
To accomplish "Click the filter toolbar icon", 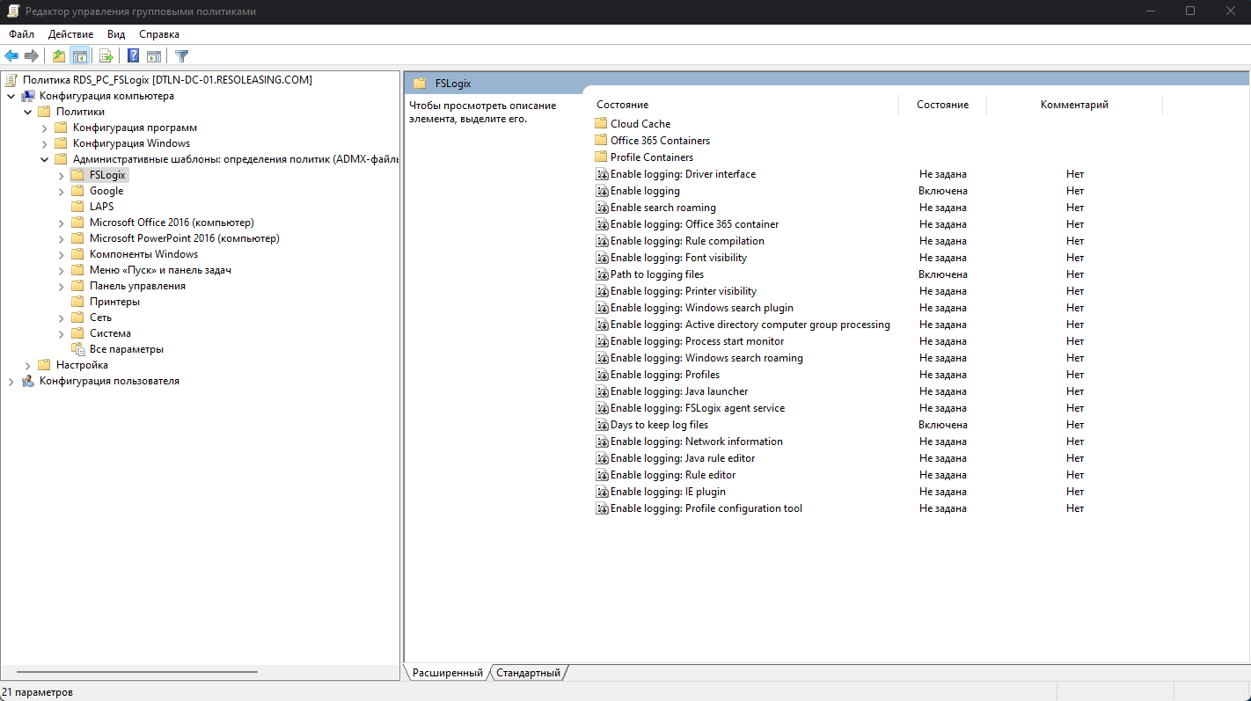I will coord(181,55).
